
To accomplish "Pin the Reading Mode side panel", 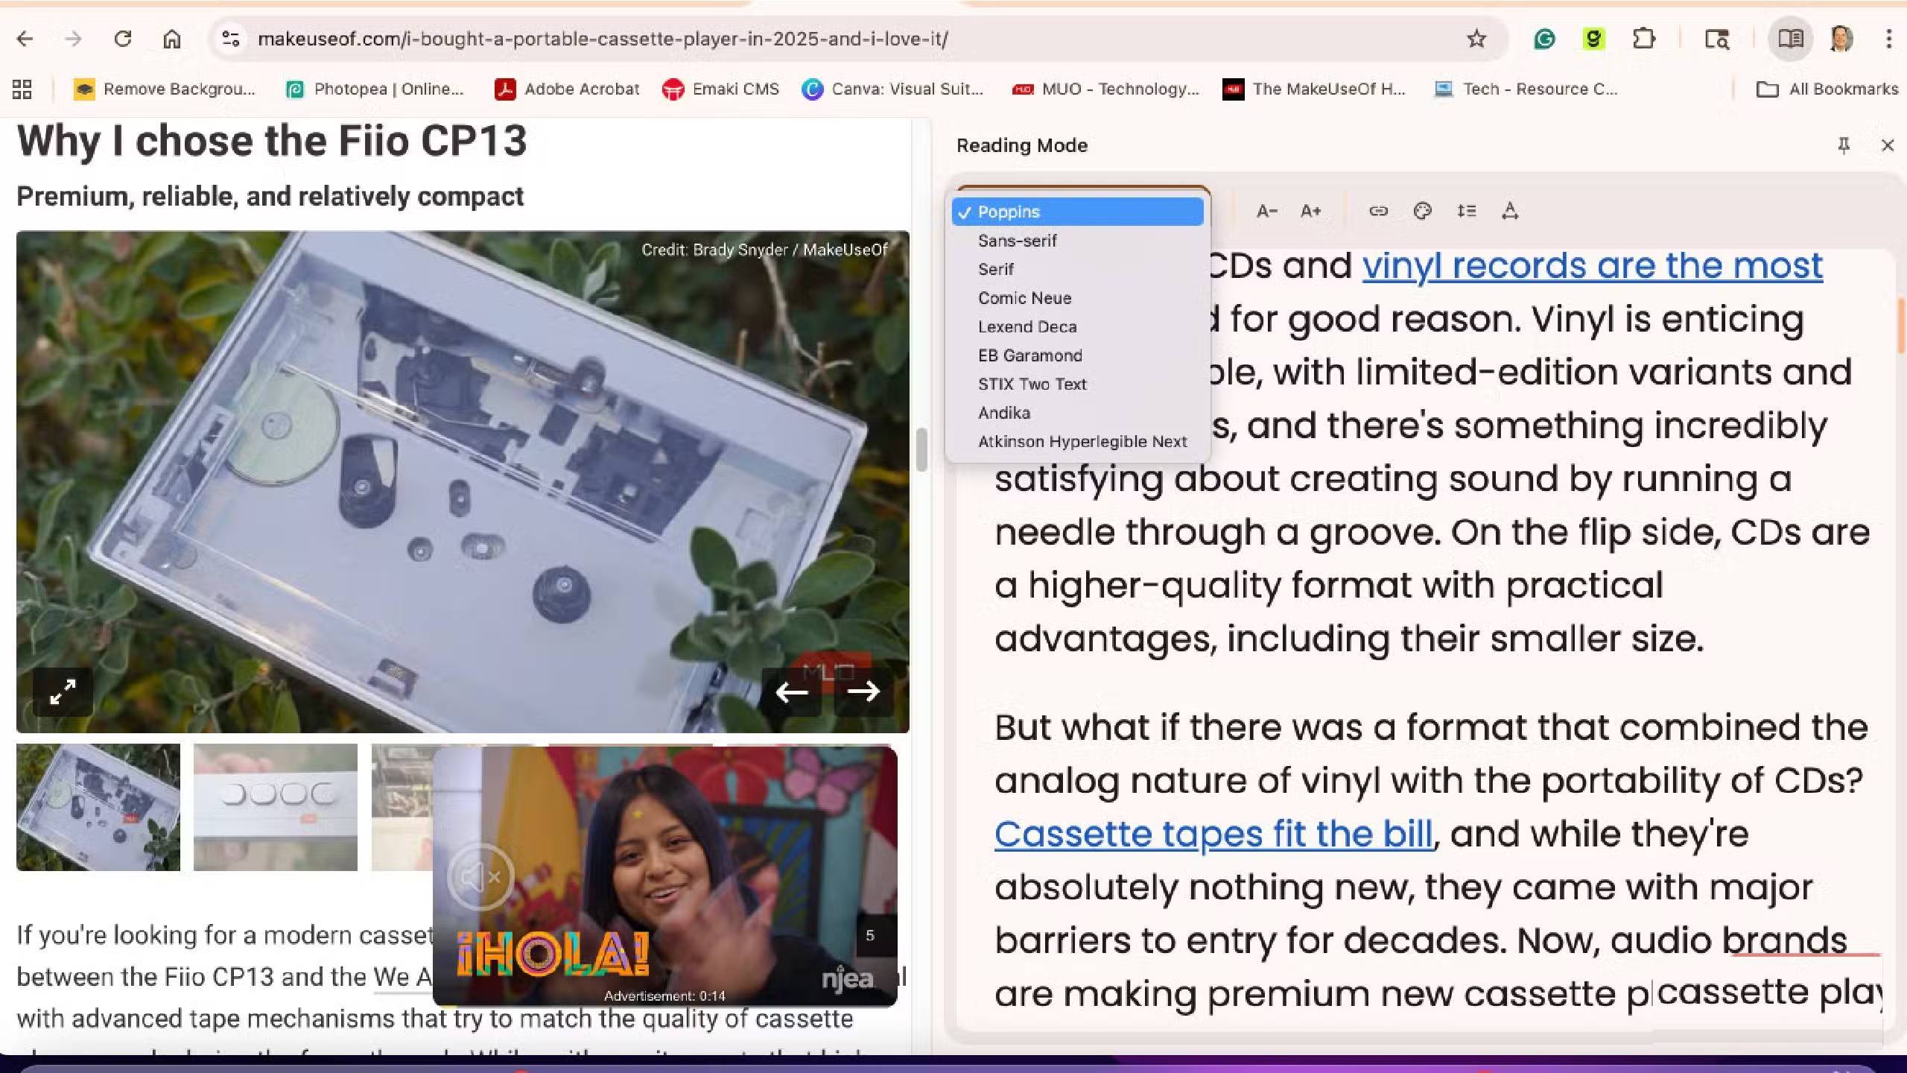I will [x=1844, y=145].
